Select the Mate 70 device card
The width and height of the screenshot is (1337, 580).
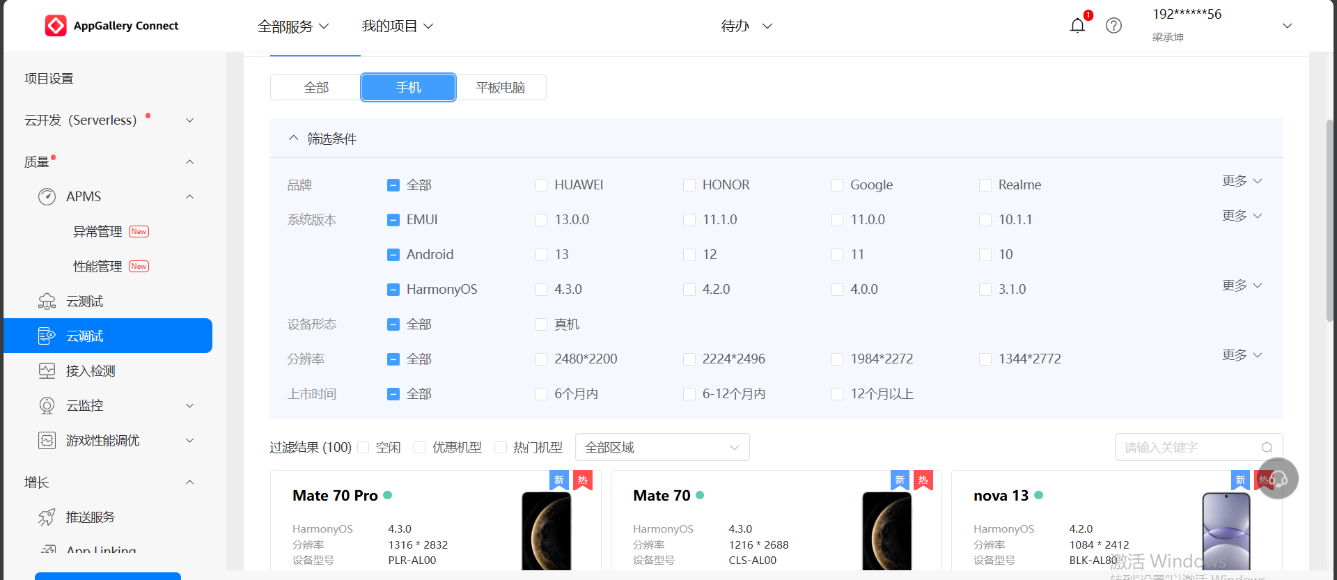[776, 521]
